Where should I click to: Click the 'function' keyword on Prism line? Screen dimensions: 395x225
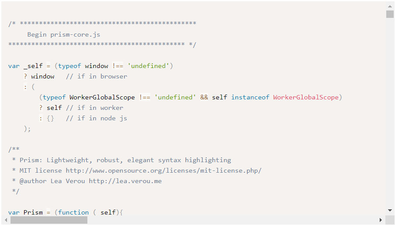pyautogui.click(x=73, y=212)
